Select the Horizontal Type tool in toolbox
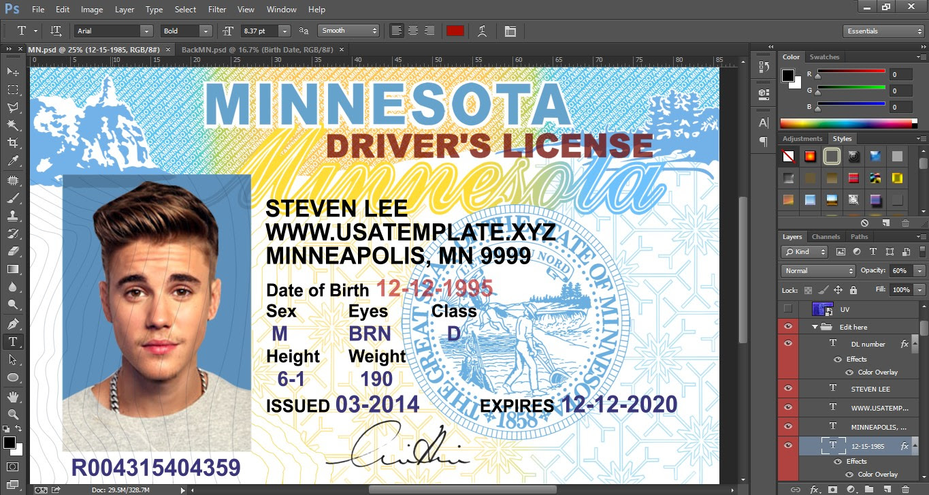 (12, 341)
